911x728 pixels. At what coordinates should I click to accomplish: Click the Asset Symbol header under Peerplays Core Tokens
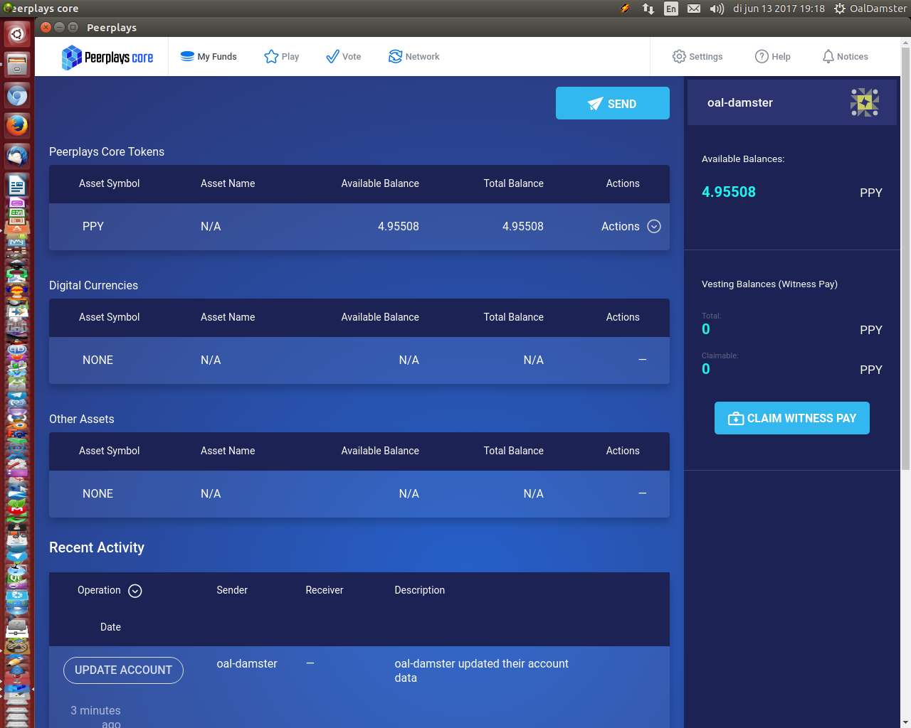point(109,183)
